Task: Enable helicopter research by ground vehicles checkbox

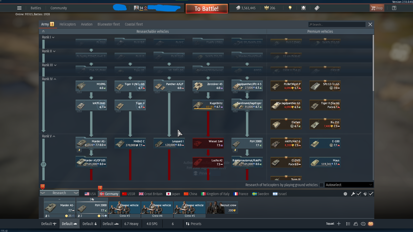Action: click(x=321, y=185)
